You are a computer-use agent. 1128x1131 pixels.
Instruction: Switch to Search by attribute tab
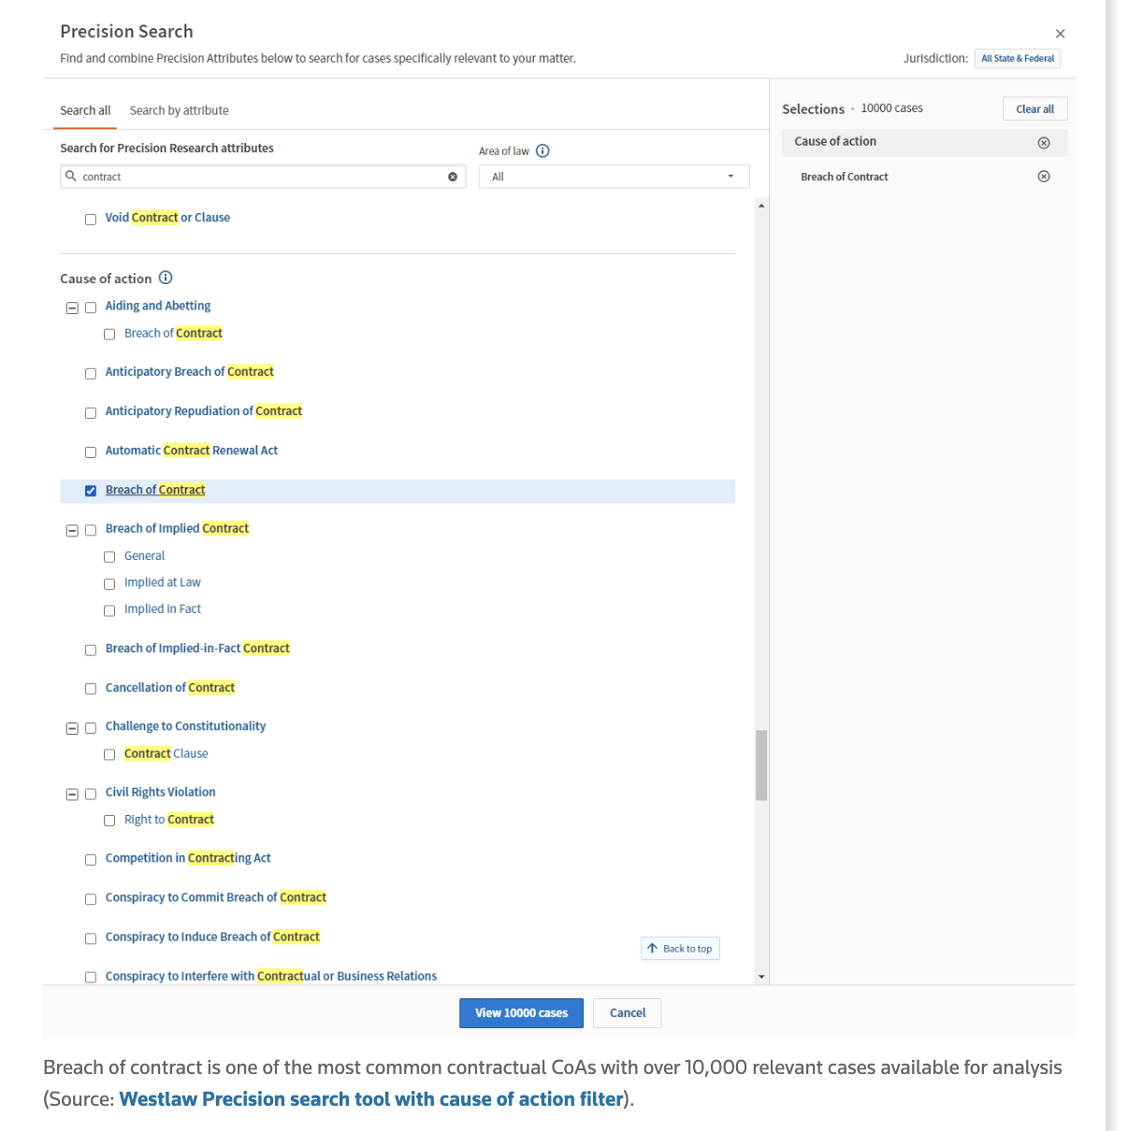[179, 110]
